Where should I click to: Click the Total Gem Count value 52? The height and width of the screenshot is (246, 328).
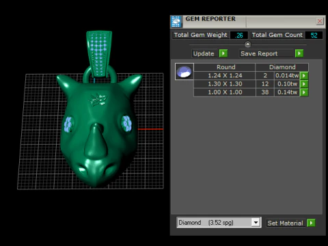[314, 35]
